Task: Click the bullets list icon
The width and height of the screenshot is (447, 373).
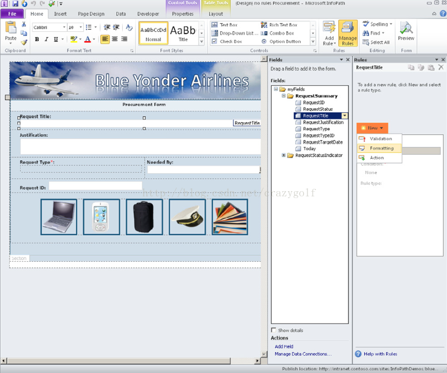Action: pos(89,27)
